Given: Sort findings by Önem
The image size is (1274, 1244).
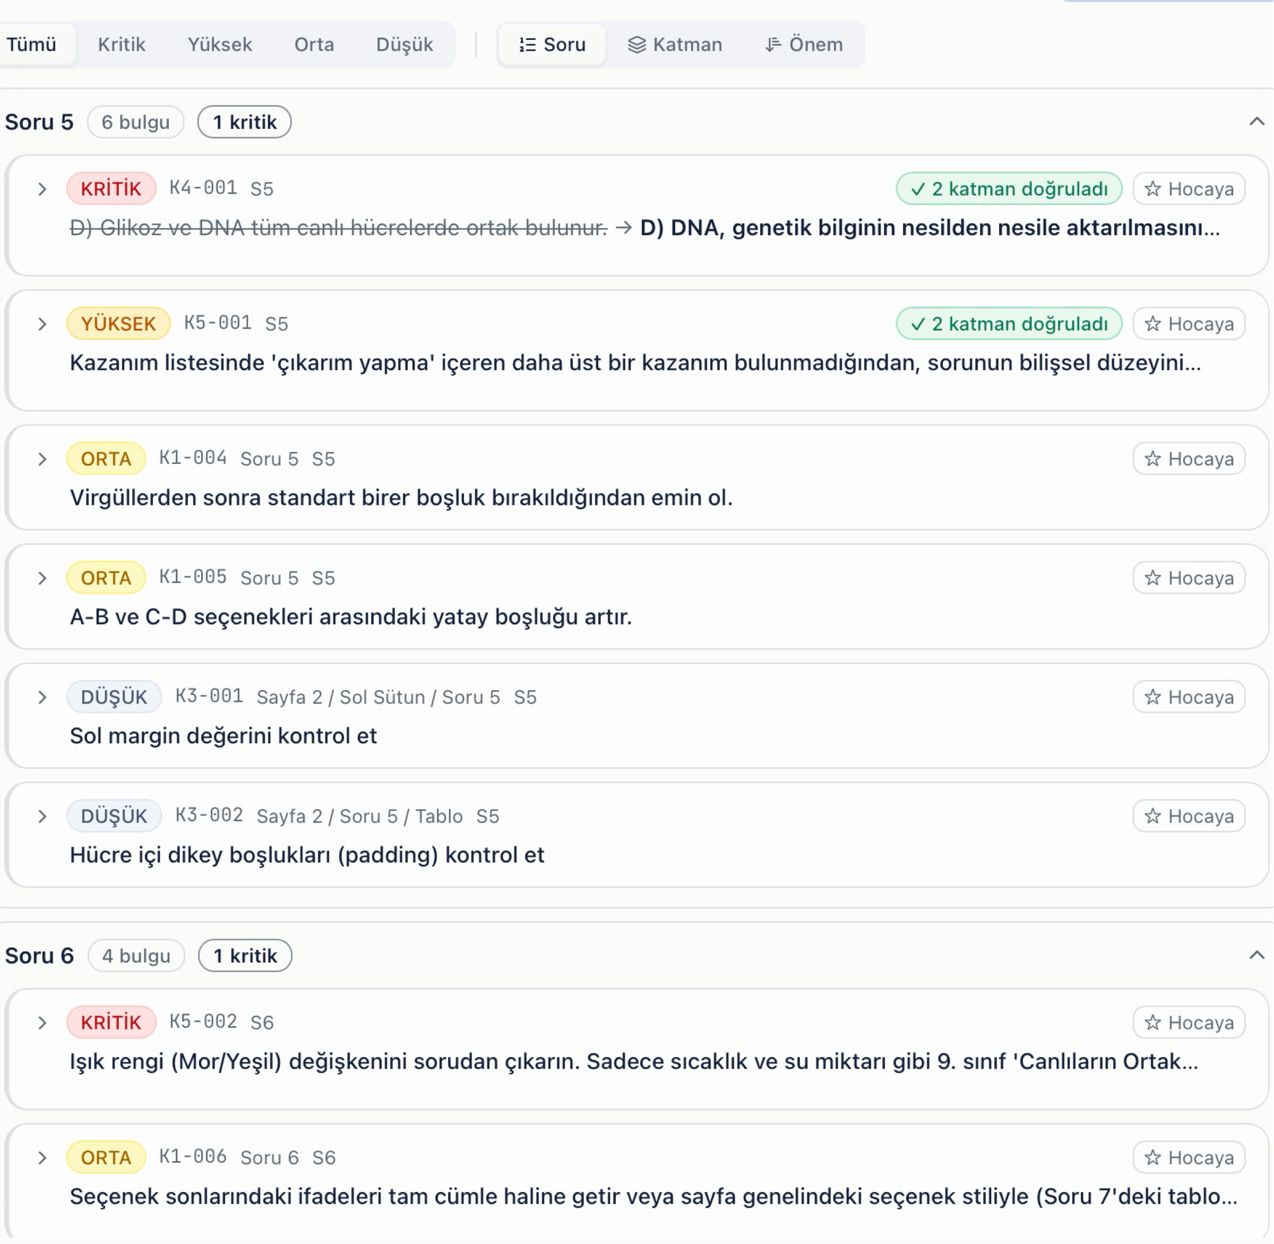Looking at the screenshot, I should pyautogui.click(x=804, y=45).
